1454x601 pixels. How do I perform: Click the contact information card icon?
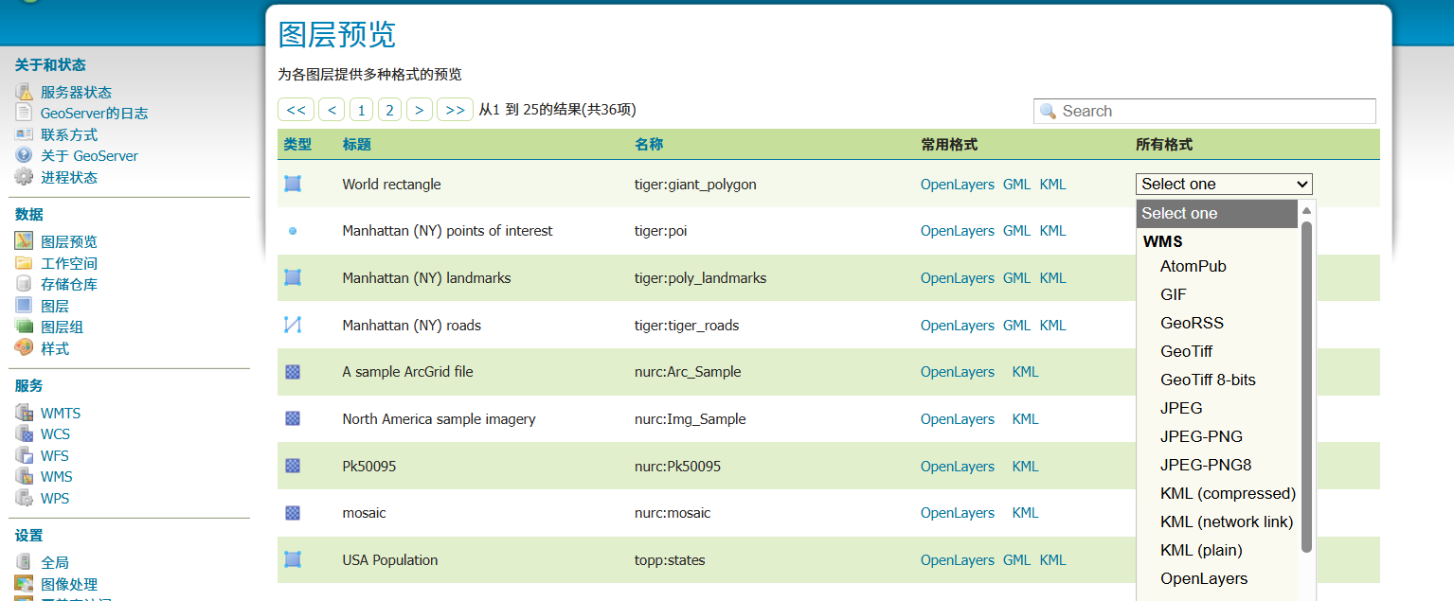click(x=24, y=134)
